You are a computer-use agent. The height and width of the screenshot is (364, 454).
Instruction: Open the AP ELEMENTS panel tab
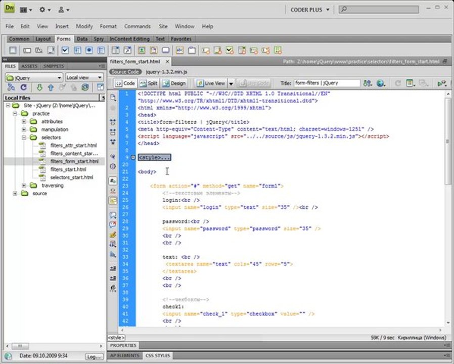124,355
